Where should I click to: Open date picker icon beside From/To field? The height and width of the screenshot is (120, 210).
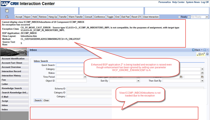point(181,77)
